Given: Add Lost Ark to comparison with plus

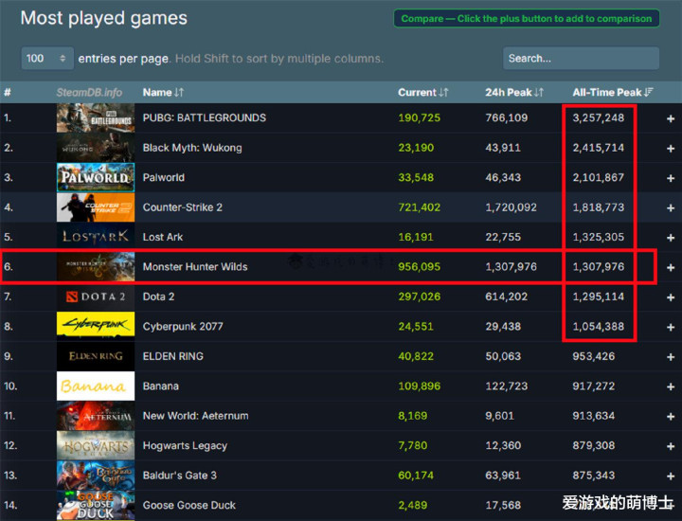Looking at the screenshot, I should [671, 238].
